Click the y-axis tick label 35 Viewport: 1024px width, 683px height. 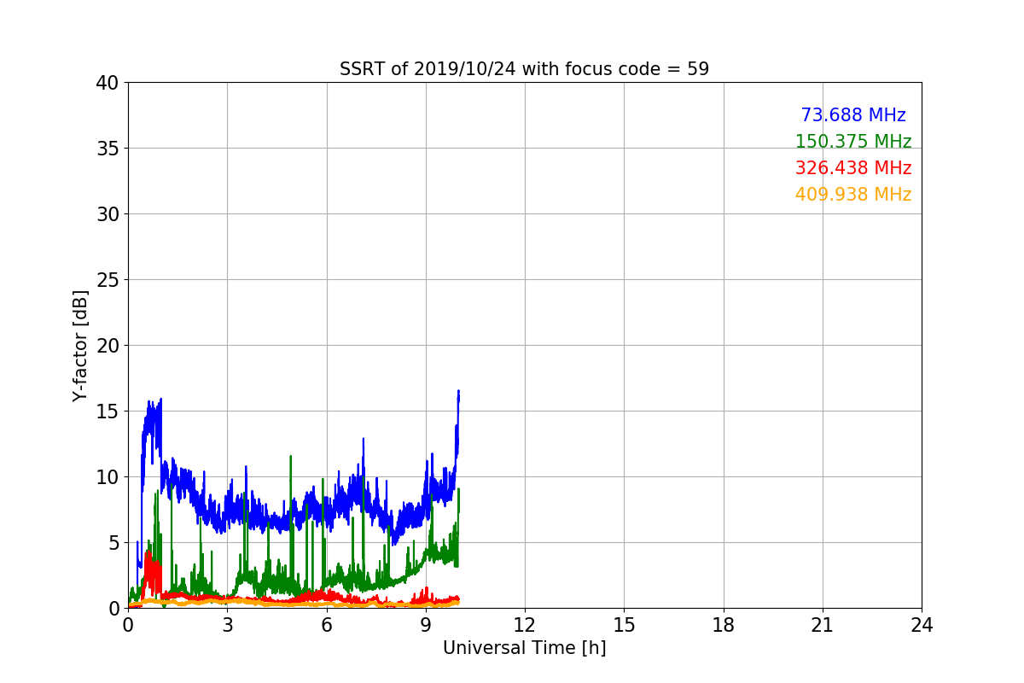click(x=108, y=149)
